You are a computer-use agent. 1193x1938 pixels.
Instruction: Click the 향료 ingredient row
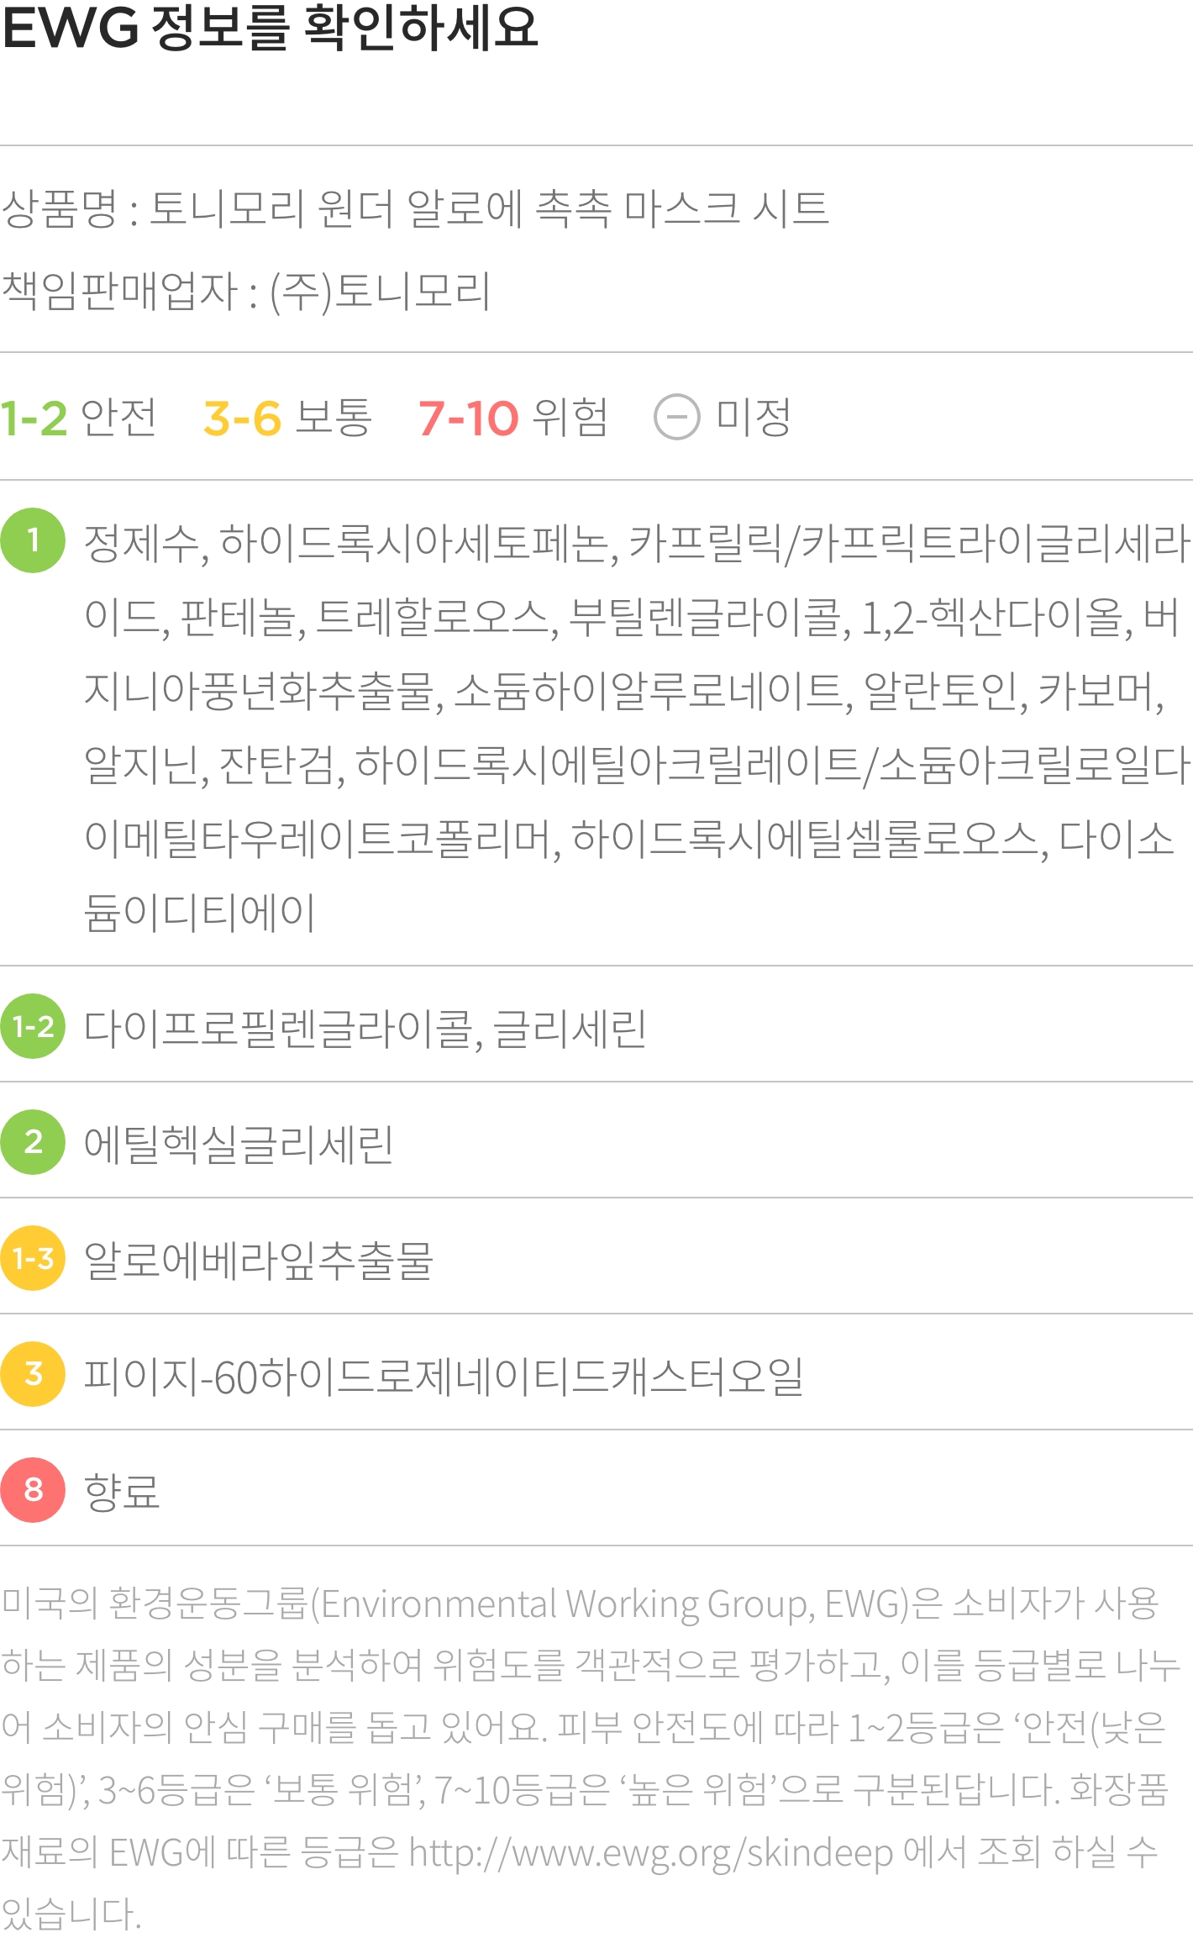(596, 1490)
